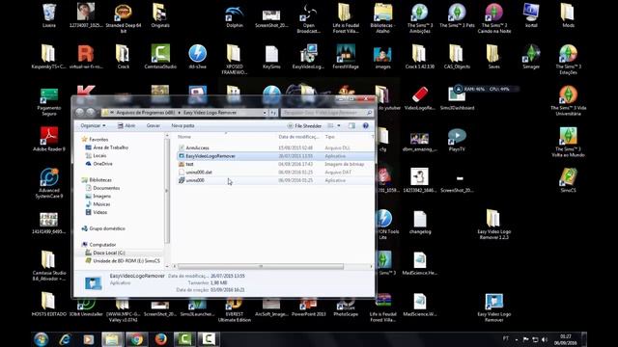This screenshot has width=618, height=347.
Task: Open the address bar history dropdown
Action: 265,113
